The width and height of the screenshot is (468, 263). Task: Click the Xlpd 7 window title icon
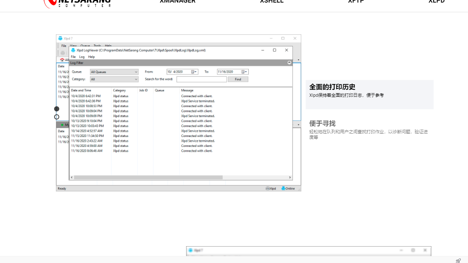coord(60,38)
